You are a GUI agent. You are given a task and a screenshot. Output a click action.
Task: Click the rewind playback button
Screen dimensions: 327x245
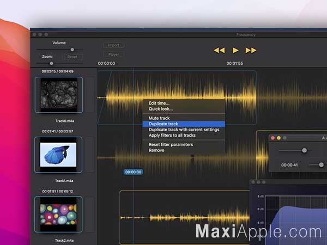pyautogui.click(x=219, y=50)
